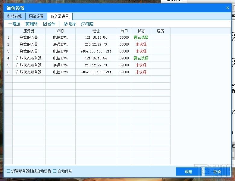Select row number 1 header

point(8,37)
